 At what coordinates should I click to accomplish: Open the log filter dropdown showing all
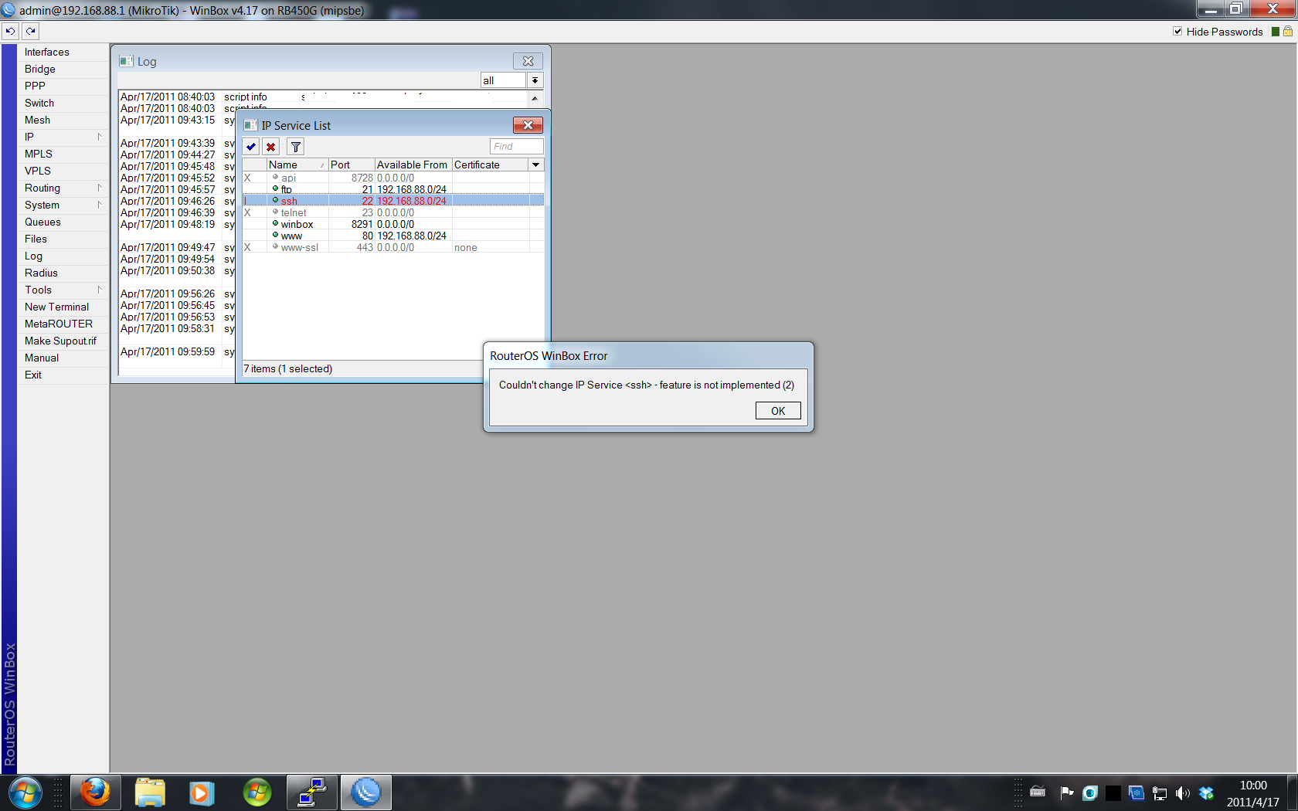[535, 80]
